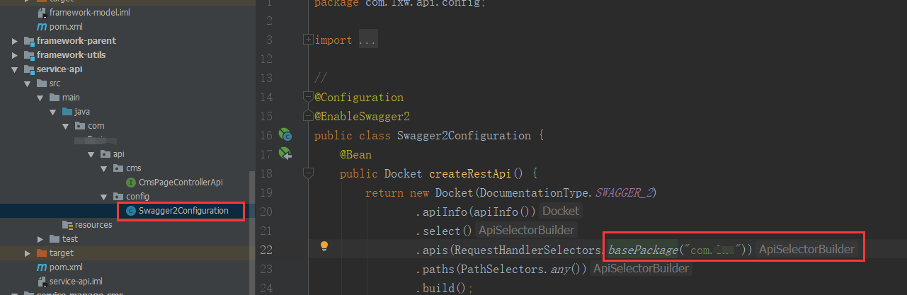The width and height of the screenshot is (907, 295).
Task: Click the @EnableSwagger2 annotation in editor
Action: (363, 117)
